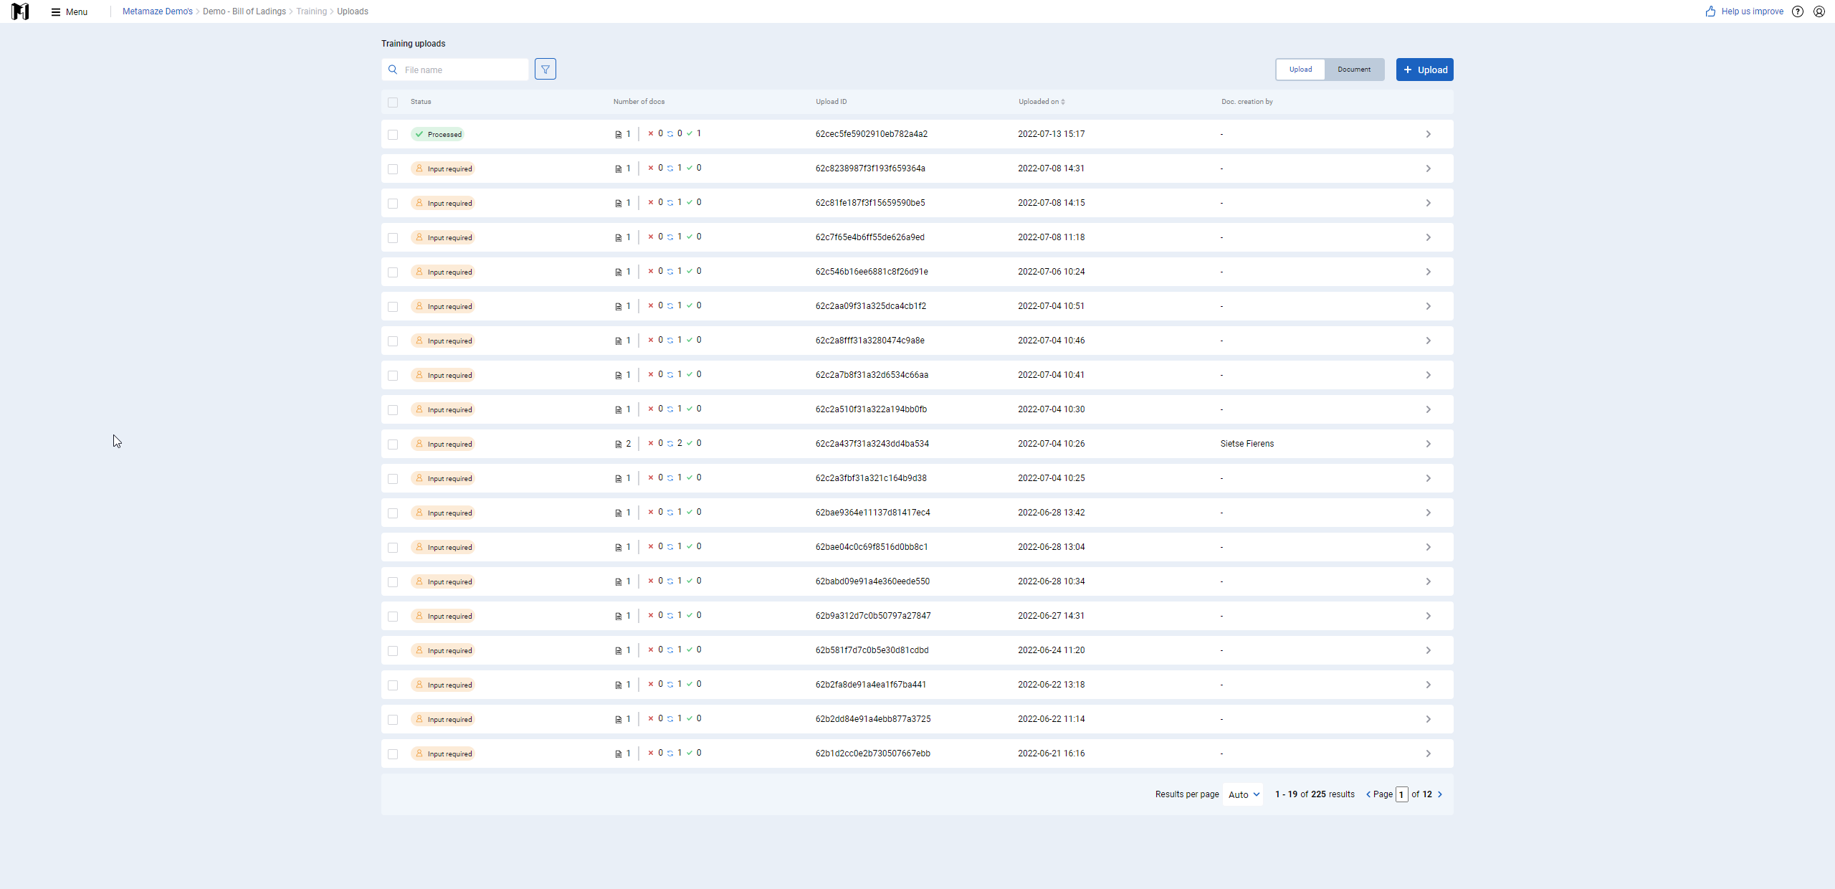The width and height of the screenshot is (1835, 889).
Task: Open Metamaze Demo's breadcrumb link
Action: [x=158, y=11]
